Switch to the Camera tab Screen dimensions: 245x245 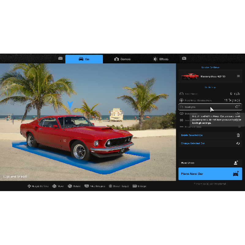pos(122,59)
